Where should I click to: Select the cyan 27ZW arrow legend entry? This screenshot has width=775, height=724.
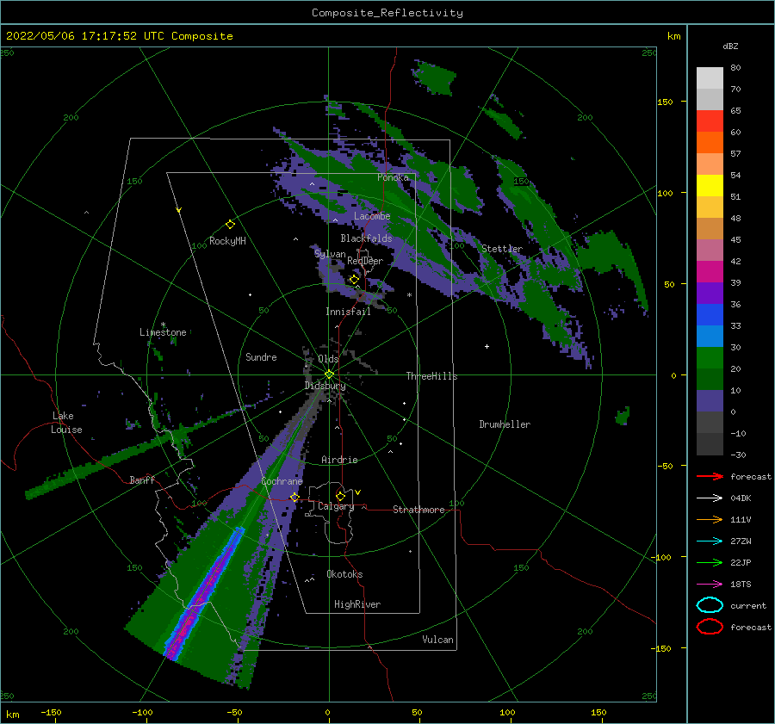[710, 541]
